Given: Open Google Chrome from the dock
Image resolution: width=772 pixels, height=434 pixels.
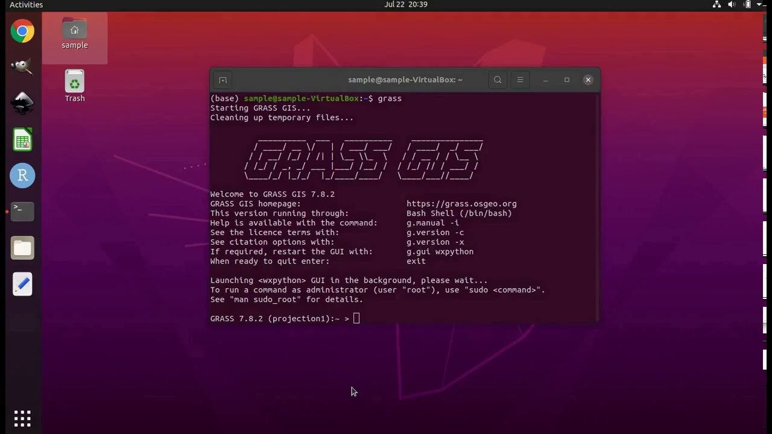Looking at the screenshot, I should [x=22, y=31].
